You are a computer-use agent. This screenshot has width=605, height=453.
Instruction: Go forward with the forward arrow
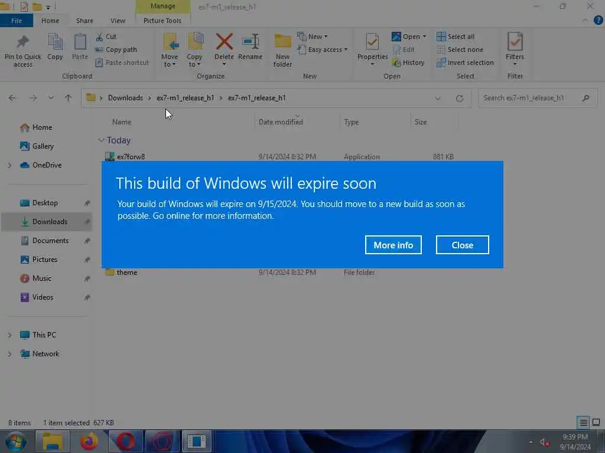[x=33, y=99]
